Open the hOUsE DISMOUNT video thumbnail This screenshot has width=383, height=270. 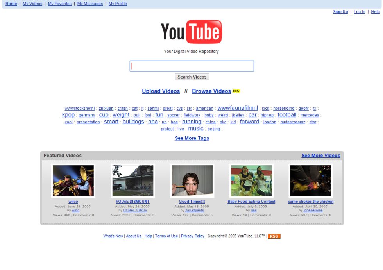click(132, 181)
